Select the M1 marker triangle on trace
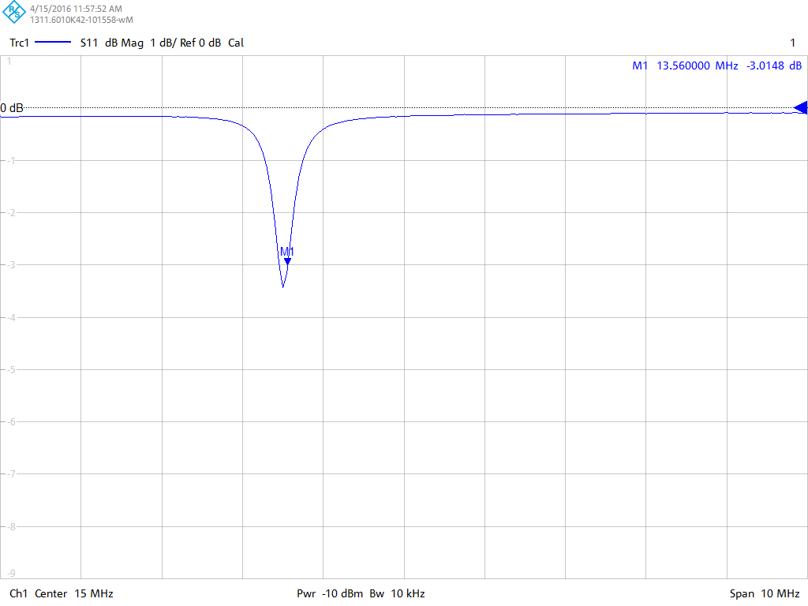Screen dimensions: 808x606 pyautogui.click(x=287, y=261)
